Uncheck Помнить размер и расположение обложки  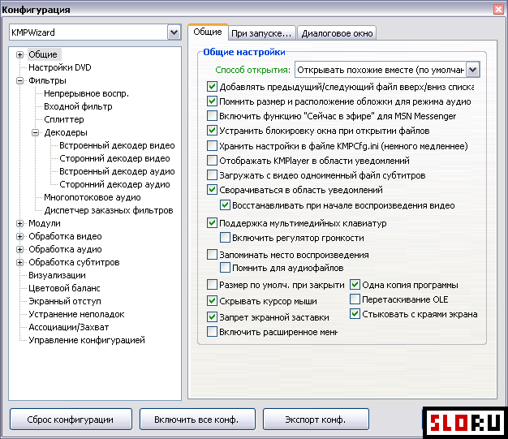coord(212,101)
